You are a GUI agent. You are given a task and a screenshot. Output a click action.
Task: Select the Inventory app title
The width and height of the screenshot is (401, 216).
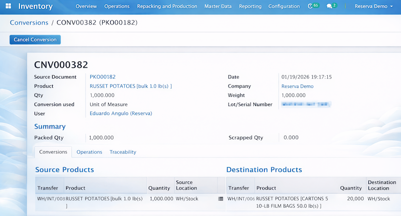pyautogui.click(x=35, y=6)
